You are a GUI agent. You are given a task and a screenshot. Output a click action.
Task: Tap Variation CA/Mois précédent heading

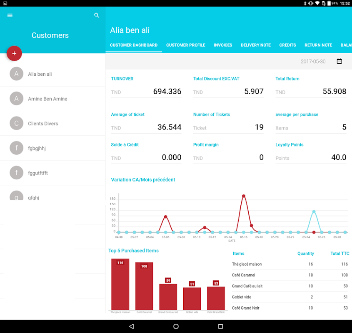pos(143,180)
